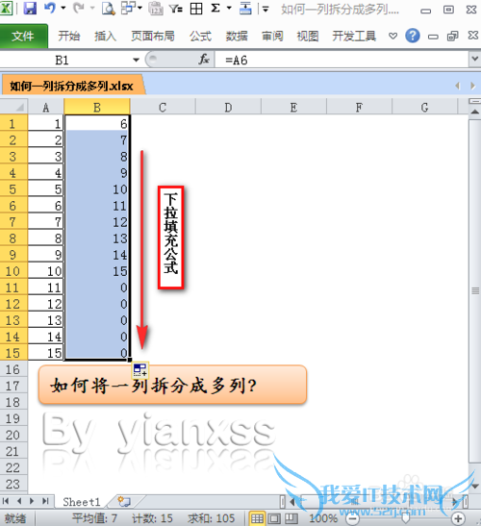The width and height of the screenshot is (481, 526).
Task: Open the 页面布局 ribbon tab
Action: pos(153,36)
